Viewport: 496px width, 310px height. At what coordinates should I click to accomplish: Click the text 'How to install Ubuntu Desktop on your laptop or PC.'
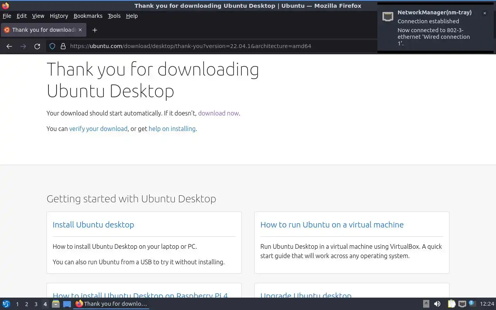point(125,246)
